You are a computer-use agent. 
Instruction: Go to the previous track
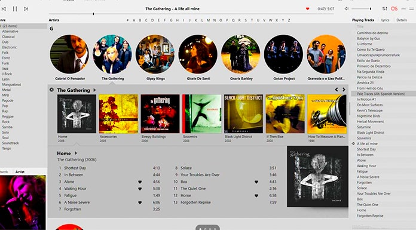point(4,9)
